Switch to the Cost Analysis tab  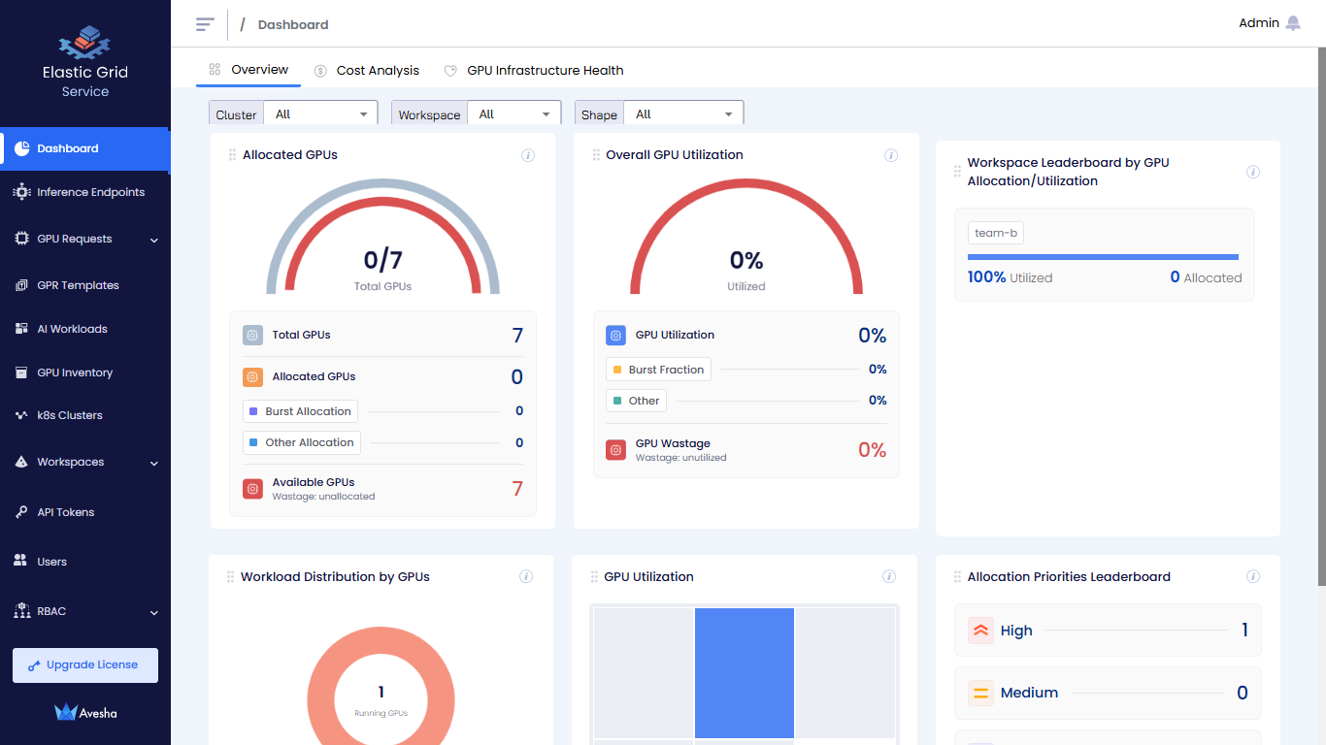pos(367,71)
